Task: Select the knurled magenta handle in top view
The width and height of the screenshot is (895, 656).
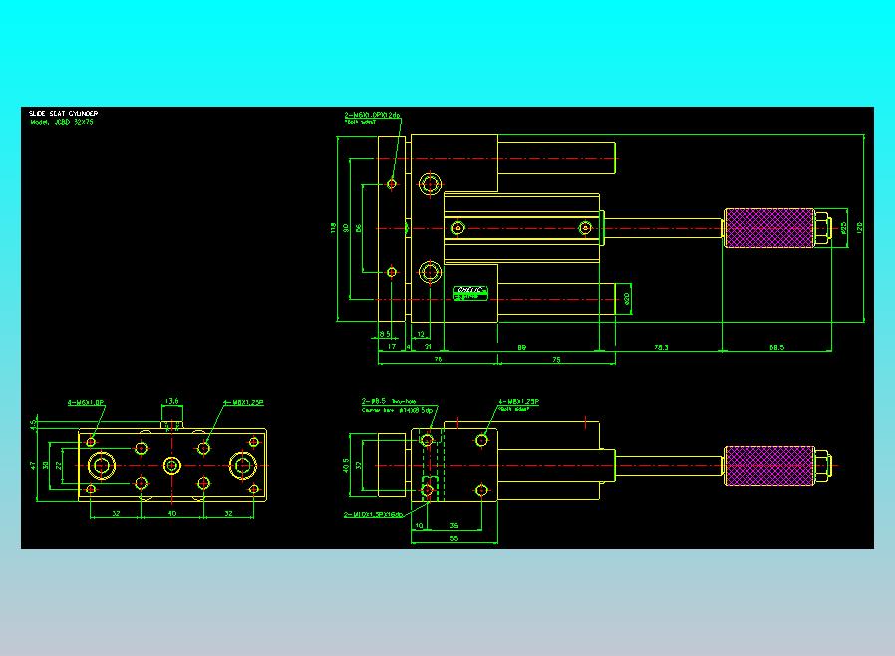Action: click(768, 227)
